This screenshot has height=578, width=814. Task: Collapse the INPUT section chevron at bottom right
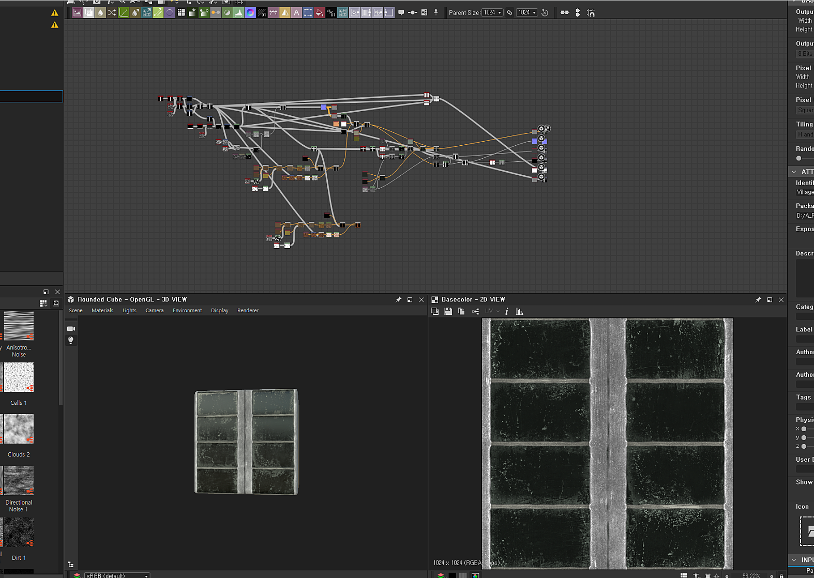(794, 560)
